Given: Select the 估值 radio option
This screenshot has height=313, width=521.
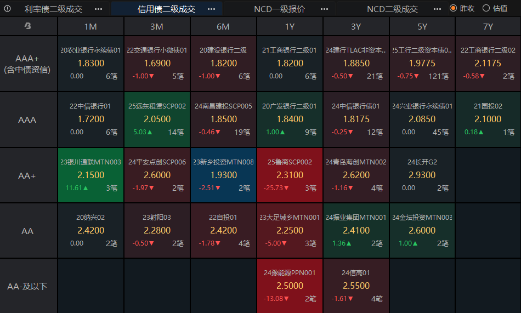Looking at the screenshot, I should pyautogui.click(x=495, y=8).
